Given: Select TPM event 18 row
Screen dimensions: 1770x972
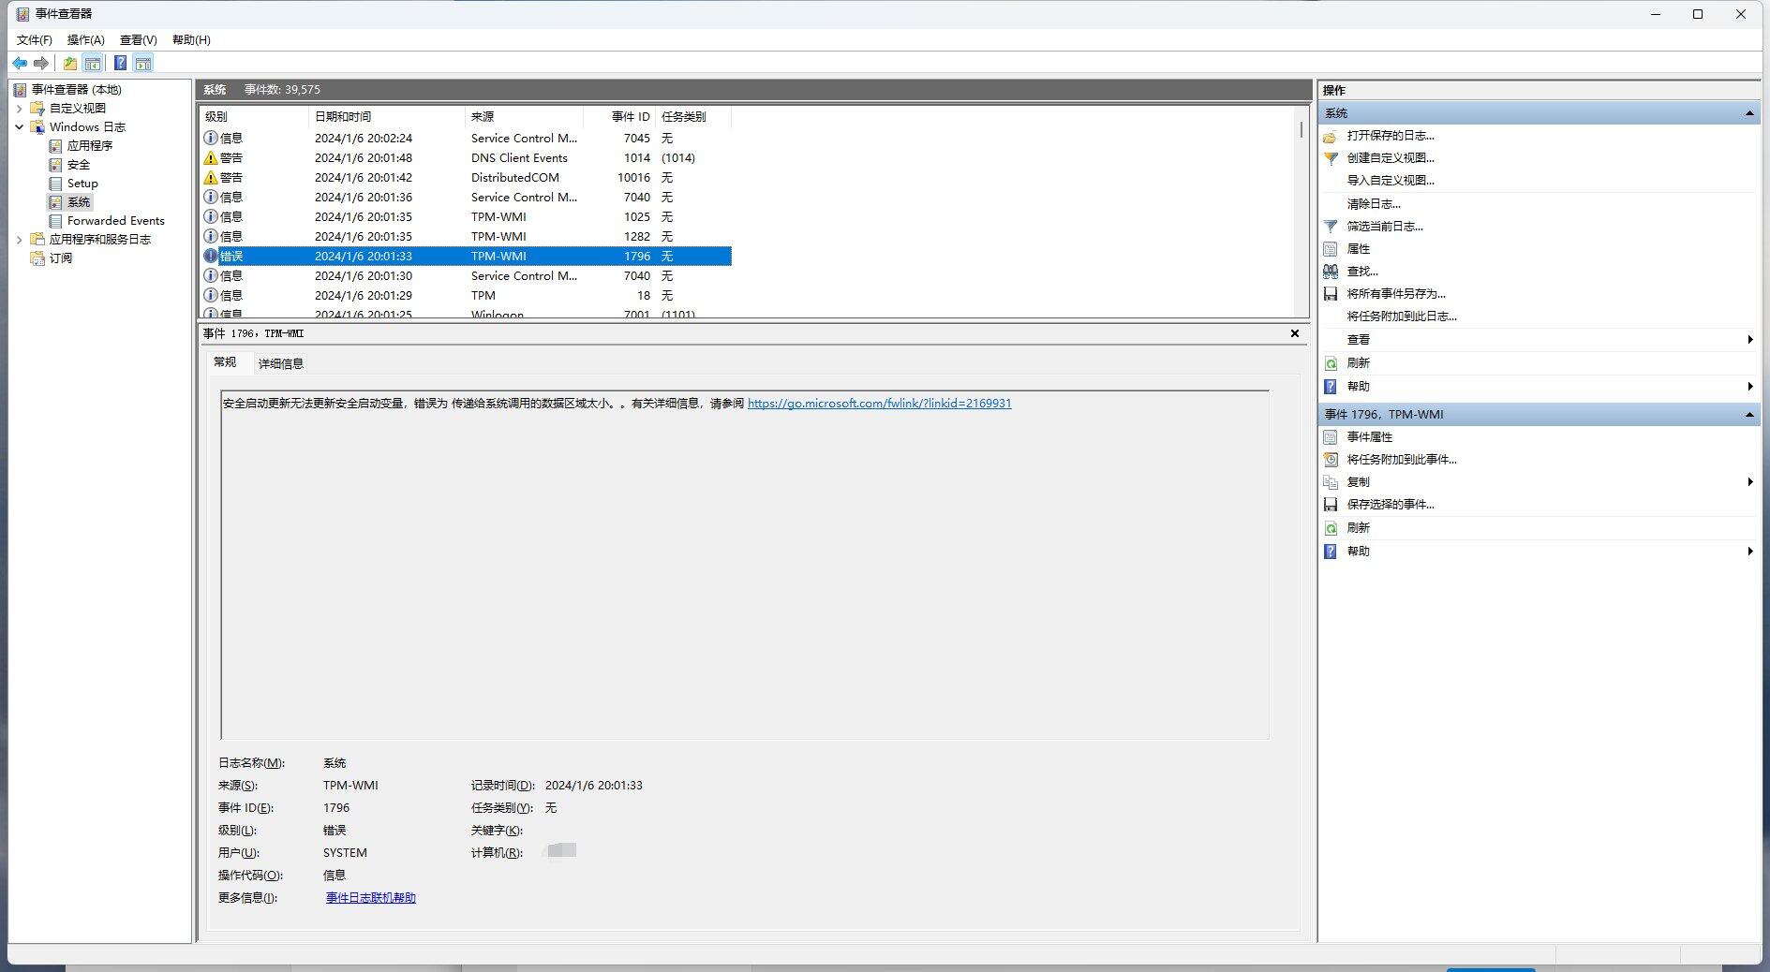Looking at the screenshot, I should (466, 295).
